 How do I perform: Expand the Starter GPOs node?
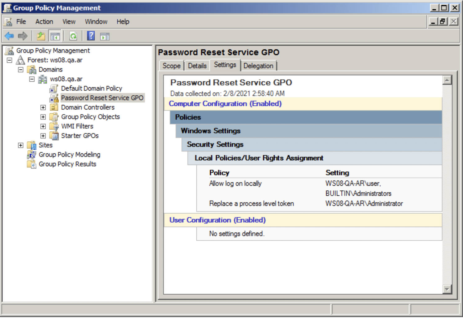(43, 136)
